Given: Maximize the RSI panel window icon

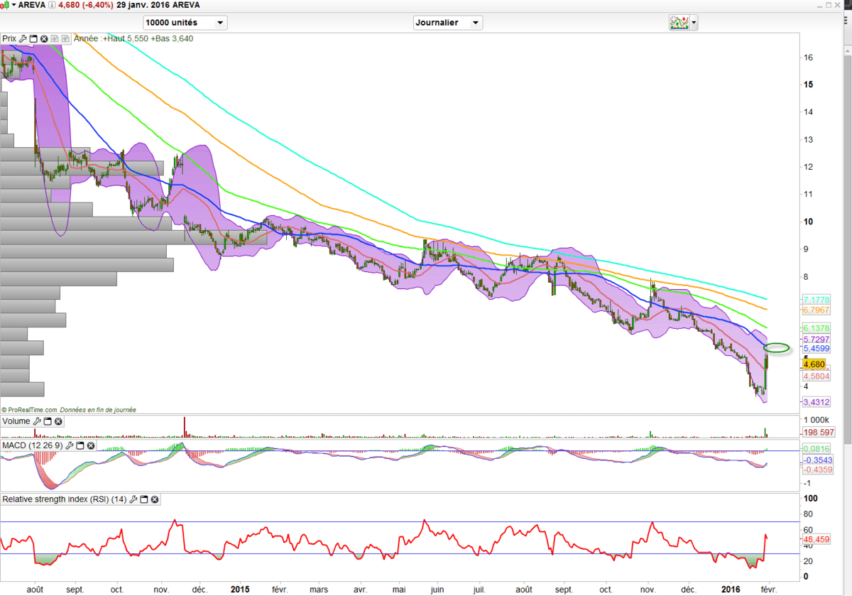Looking at the screenshot, I should pos(144,499).
